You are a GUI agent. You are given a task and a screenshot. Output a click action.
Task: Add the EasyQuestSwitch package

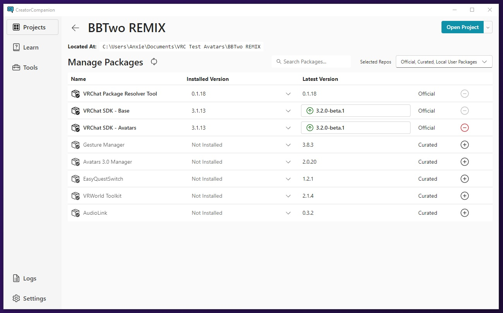(x=465, y=179)
